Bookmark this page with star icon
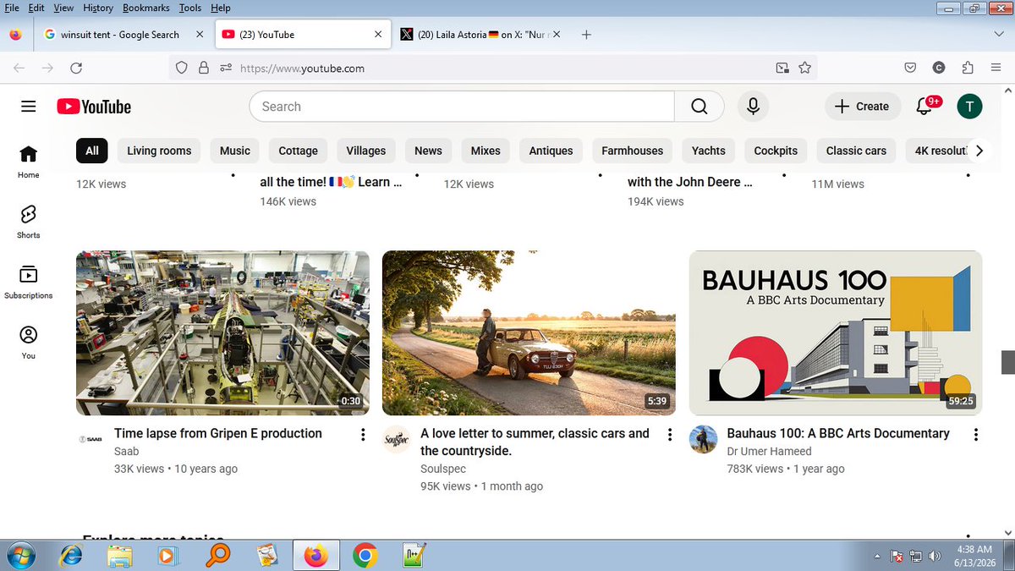The height and width of the screenshot is (571, 1015). tap(804, 68)
